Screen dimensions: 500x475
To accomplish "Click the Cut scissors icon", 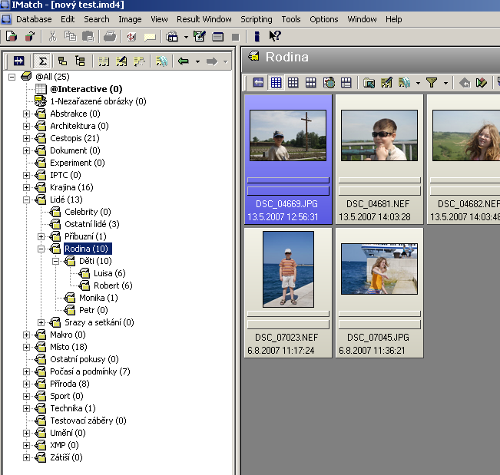I will (x=53, y=36).
